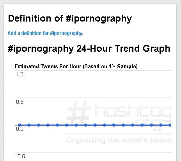Select the 'Estimated Tweets Per Hour' chart title
Image resolution: width=181 pixels, height=161 pixels.
76,66
